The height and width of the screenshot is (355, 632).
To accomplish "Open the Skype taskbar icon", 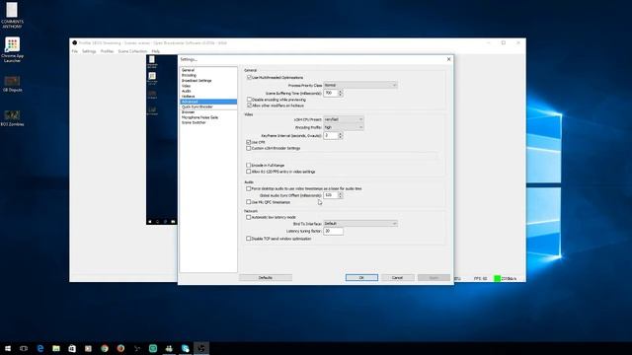I will [x=185, y=348].
